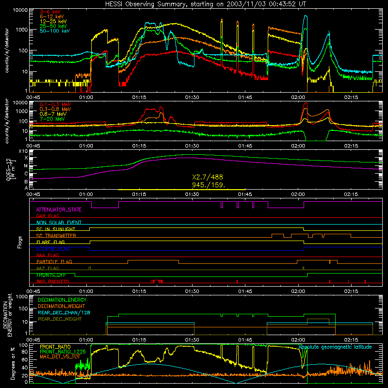Click the X10 tick on the GOES axis
388x388 pixels.
23,151
